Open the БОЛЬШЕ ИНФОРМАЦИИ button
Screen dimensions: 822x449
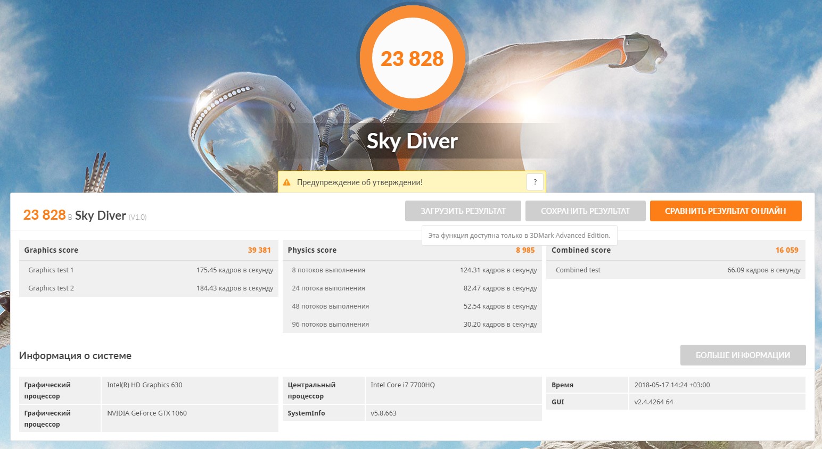pos(743,355)
